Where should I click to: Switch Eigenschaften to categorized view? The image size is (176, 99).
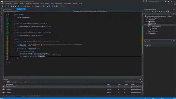[x=145, y=45]
